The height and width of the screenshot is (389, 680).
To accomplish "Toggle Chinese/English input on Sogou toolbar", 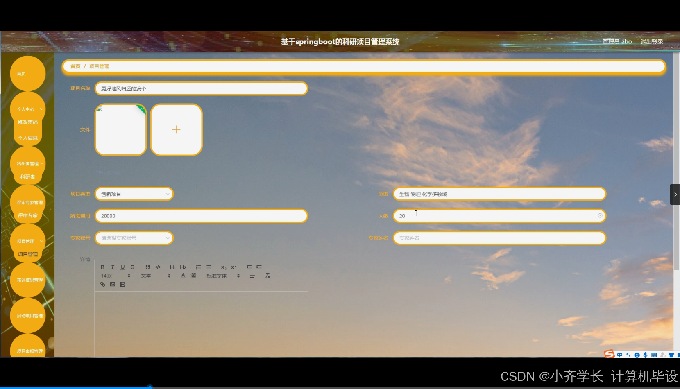I will 620,355.
